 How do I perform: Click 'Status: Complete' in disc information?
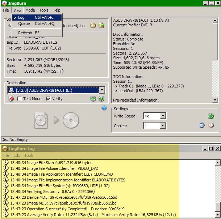coord(128,39)
